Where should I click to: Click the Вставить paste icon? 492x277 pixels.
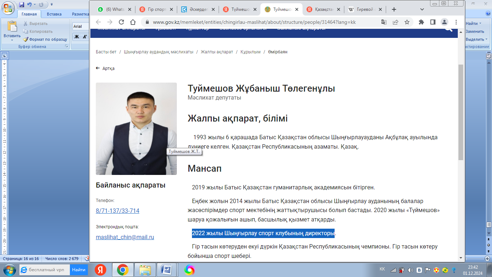tap(12, 26)
